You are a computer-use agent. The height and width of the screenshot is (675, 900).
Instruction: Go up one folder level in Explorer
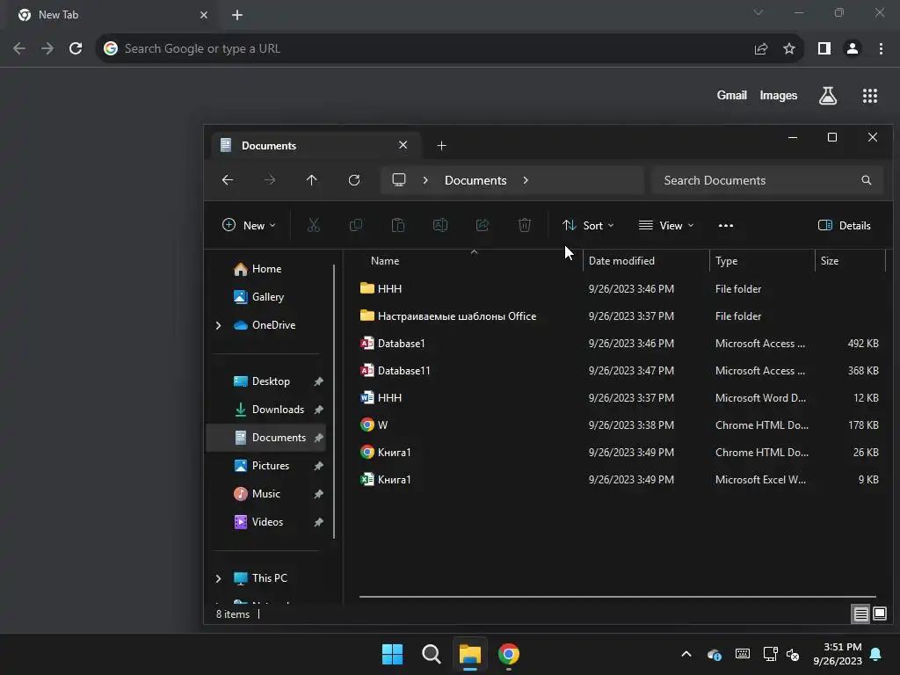(312, 180)
